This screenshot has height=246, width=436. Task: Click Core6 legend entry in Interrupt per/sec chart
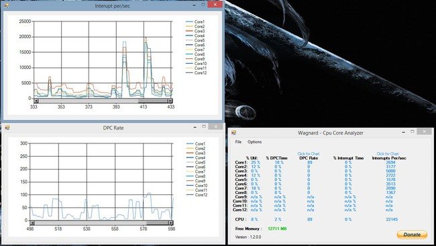195,45
